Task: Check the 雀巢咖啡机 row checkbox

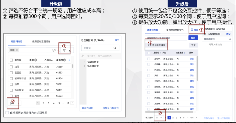Action: click(11, 78)
